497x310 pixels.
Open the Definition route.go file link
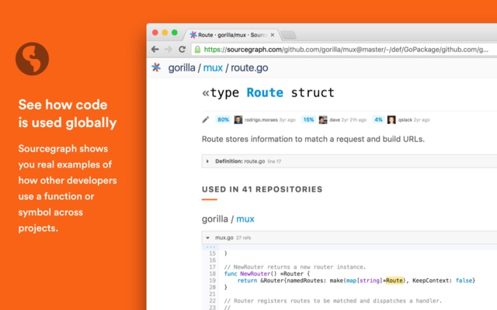(255, 161)
